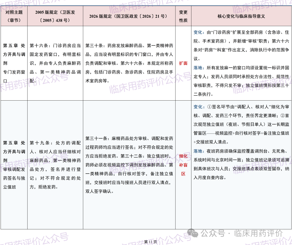The width and height of the screenshot is (292, 245).
Task: Click the '变化：由“门诊药房”扩展至全部药房' paragraph
Action: [241, 45]
